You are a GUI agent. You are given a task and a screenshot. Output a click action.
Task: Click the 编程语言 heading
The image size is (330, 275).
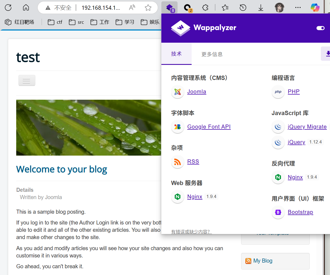click(x=283, y=78)
